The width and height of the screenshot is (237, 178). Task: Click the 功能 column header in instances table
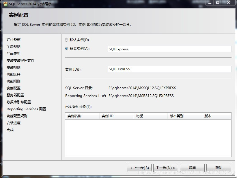pyautogui.click(x=150, y=116)
